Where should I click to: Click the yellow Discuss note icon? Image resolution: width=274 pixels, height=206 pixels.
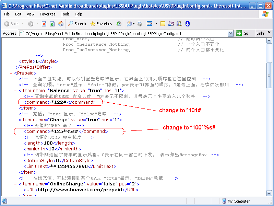point(163,24)
